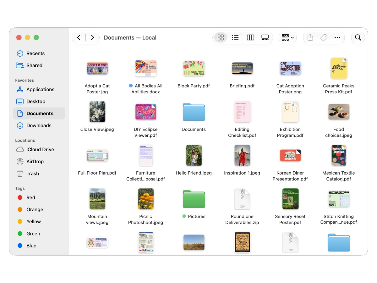This screenshot has width=377, height=283.
Task: Select the Stitch Knitting Companion pdf
Action: click(x=339, y=199)
